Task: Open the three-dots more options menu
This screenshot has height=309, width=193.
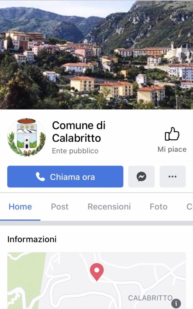Action: click(x=172, y=176)
